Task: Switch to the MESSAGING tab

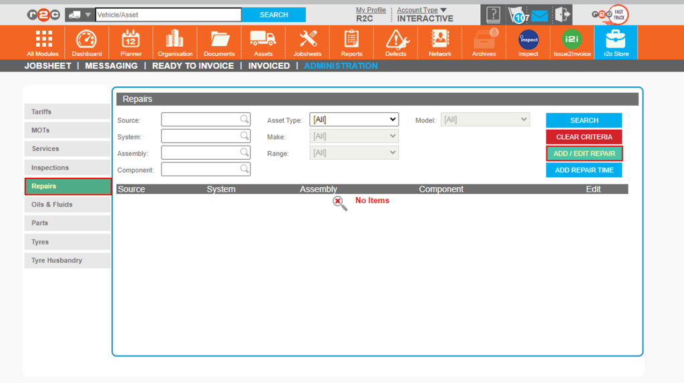Action: point(112,66)
